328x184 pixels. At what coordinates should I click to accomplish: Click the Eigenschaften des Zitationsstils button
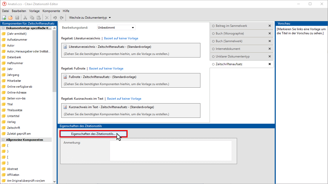[x=93, y=134]
